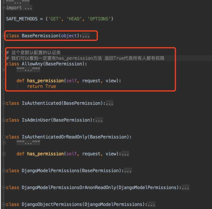The height and width of the screenshot is (209, 212).
Task: Click the IsAuthenticatedOrReadOnly class name
Action: [x=55, y=137]
